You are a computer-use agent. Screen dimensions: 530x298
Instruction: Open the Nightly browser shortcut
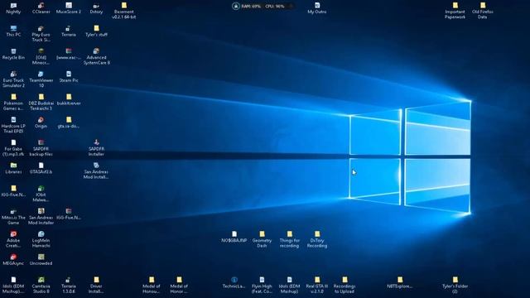[x=13, y=8]
